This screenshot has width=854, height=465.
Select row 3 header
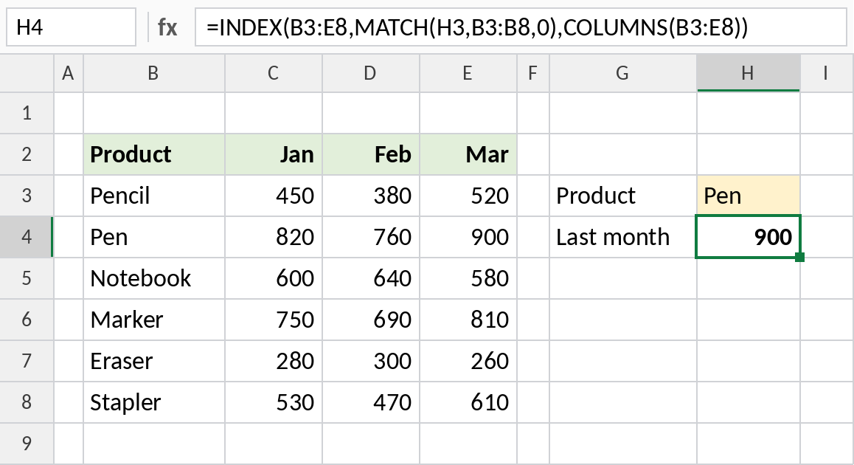click(27, 196)
